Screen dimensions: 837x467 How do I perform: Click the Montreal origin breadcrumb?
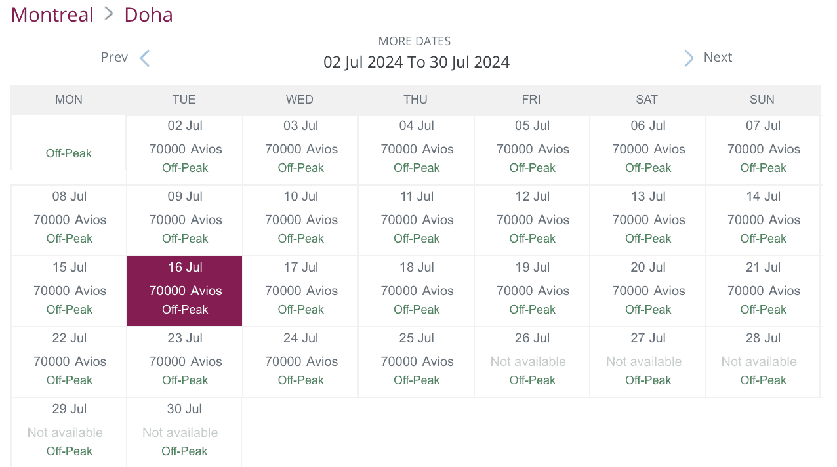point(52,14)
